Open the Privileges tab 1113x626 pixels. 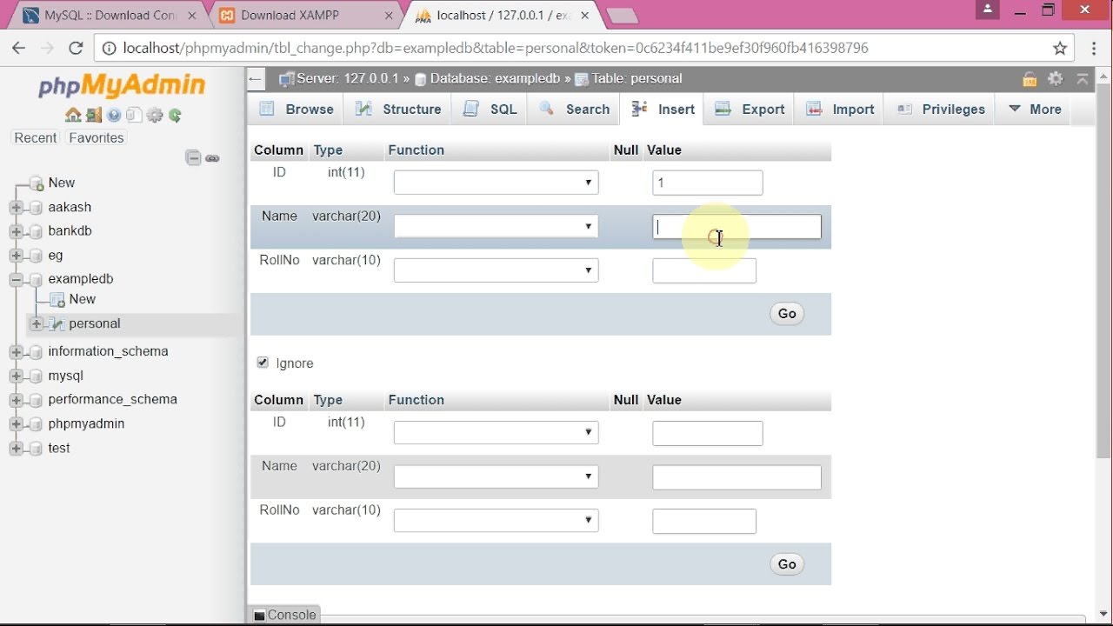[x=941, y=110]
